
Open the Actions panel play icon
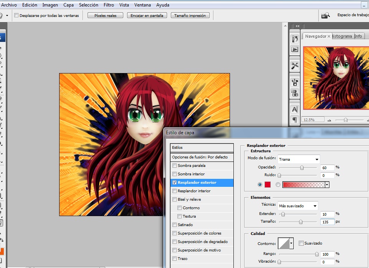click(x=295, y=49)
